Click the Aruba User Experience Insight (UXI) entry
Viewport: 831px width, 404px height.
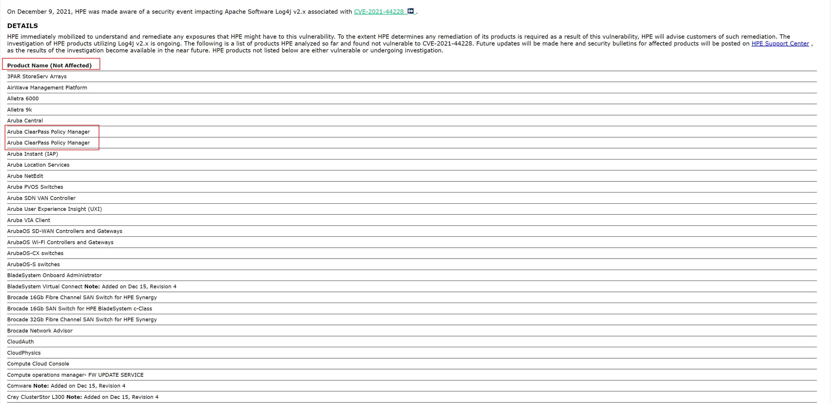55,209
